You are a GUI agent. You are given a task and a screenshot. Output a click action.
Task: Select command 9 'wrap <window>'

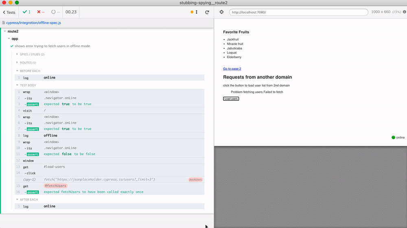(109, 142)
